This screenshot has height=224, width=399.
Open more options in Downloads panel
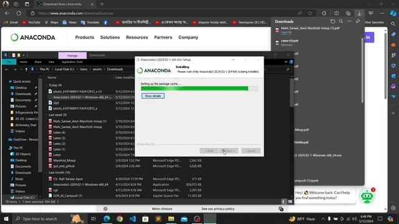point(349,21)
